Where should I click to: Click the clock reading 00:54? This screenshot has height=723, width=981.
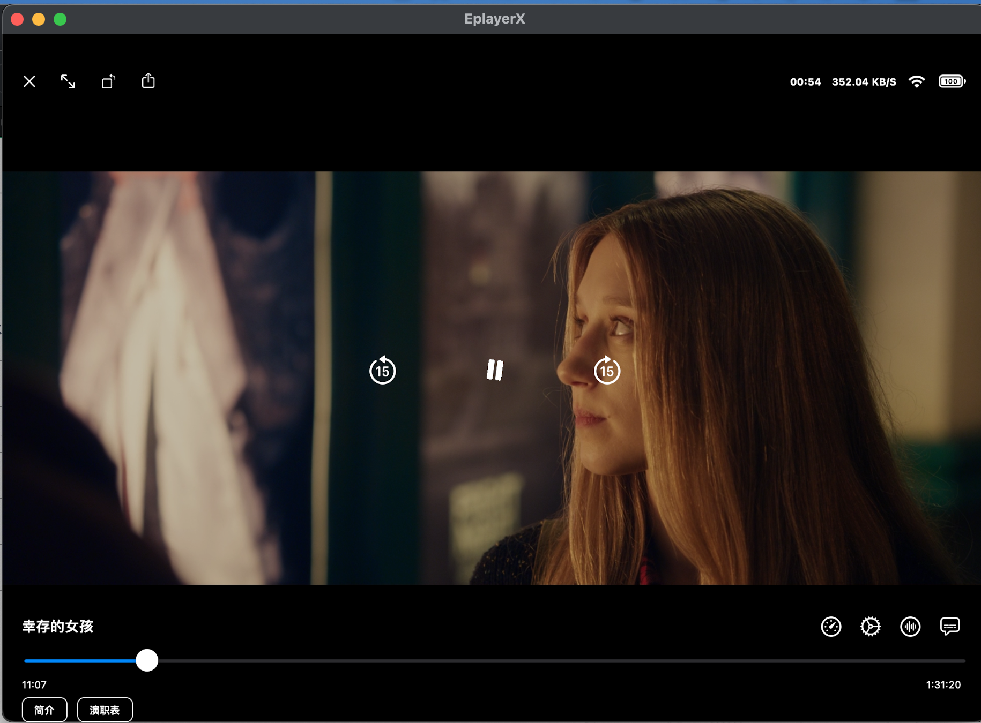(x=805, y=82)
